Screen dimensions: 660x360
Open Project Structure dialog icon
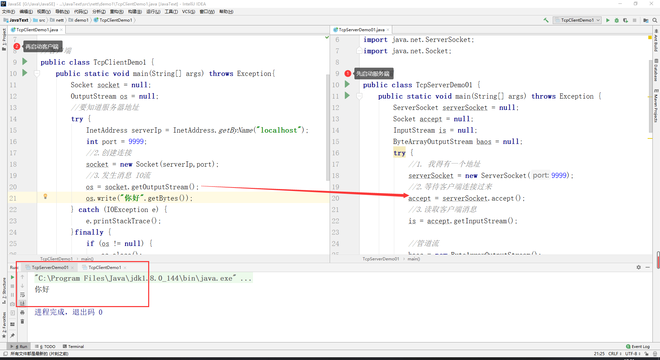646,20
